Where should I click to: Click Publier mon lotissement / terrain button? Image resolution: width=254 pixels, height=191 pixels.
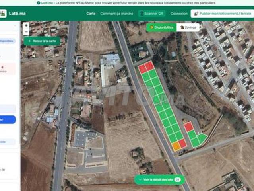[223, 14]
